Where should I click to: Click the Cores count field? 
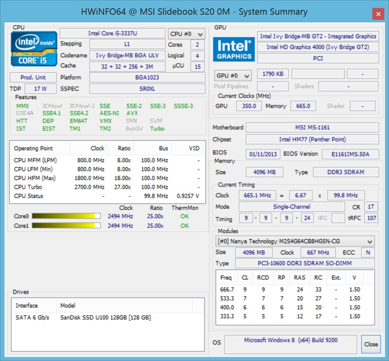[197, 45]
